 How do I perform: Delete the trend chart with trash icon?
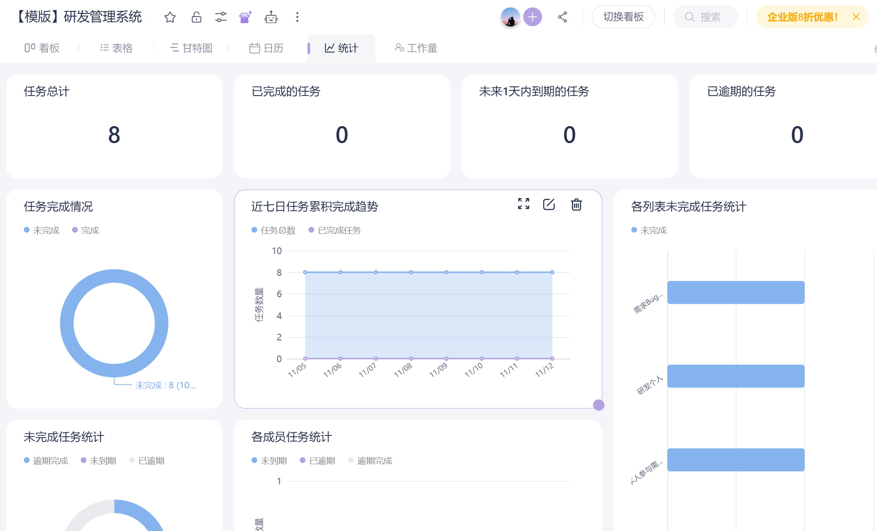pyautogui.click(x=577, y=204)
